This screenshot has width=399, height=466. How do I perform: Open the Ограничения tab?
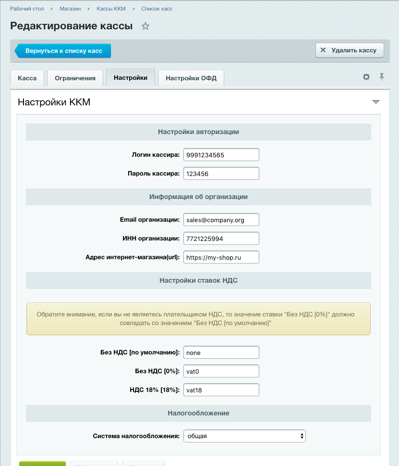tap(75, 78)
